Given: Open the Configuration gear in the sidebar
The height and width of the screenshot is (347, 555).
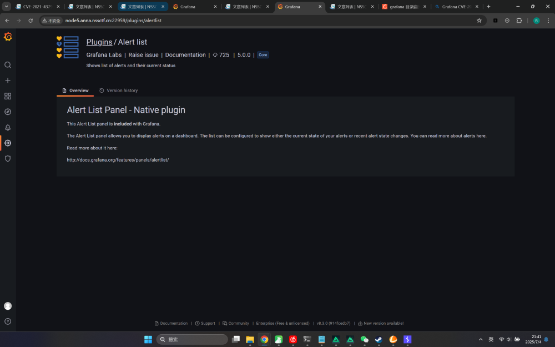Looking at the screenshot, I should click(x=8, y=143).
